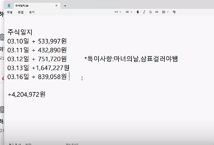Click the 03.12일 + 751,720원 entry
Image resolution: width=214 pixels, height=145 pixels.
[x=37, y=59]
